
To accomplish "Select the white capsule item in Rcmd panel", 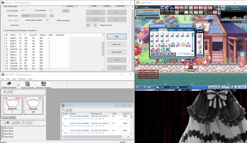I will (x=200, y=41).
